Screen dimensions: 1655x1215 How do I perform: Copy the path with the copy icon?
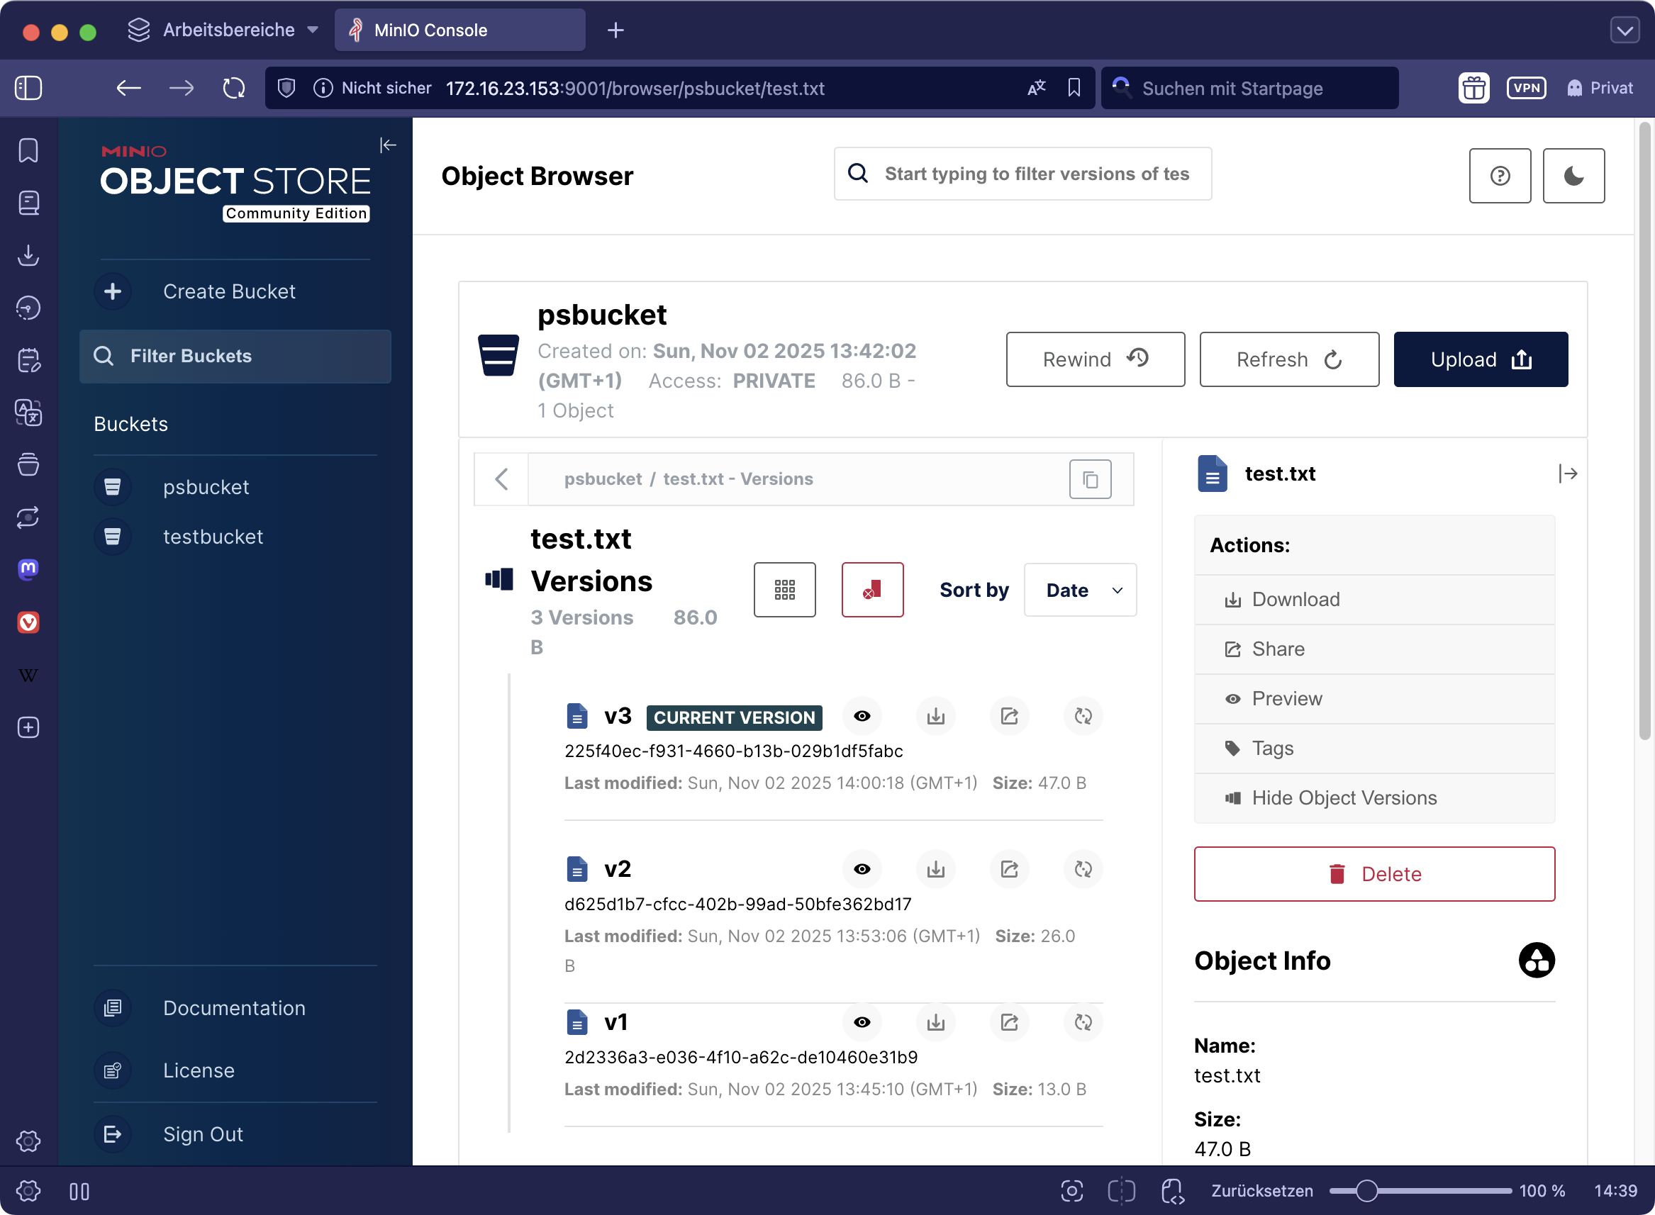pos(1090,479)
